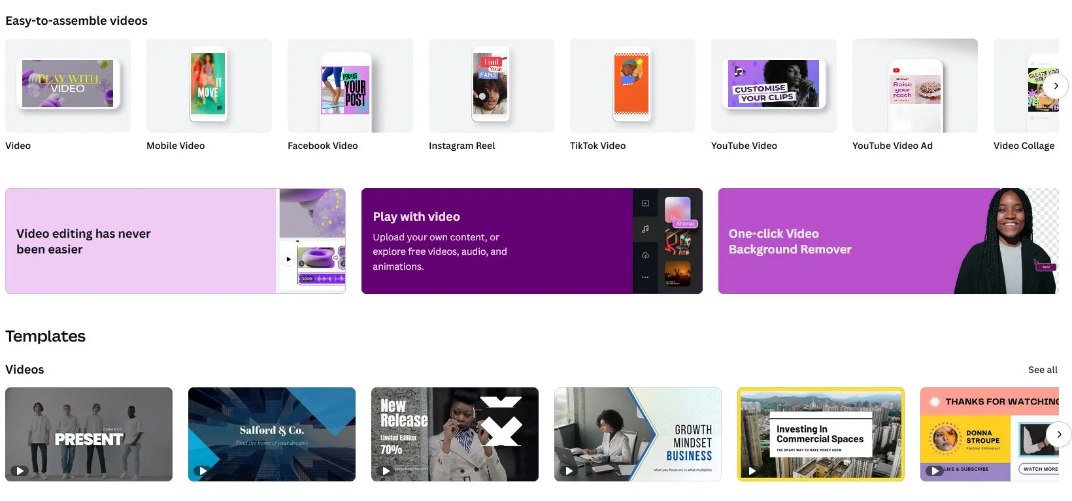Open the 'PRESENT' video template
The height and width of the screenshot is (501, 1072).
pyautogui.click(x=89, y=434)
